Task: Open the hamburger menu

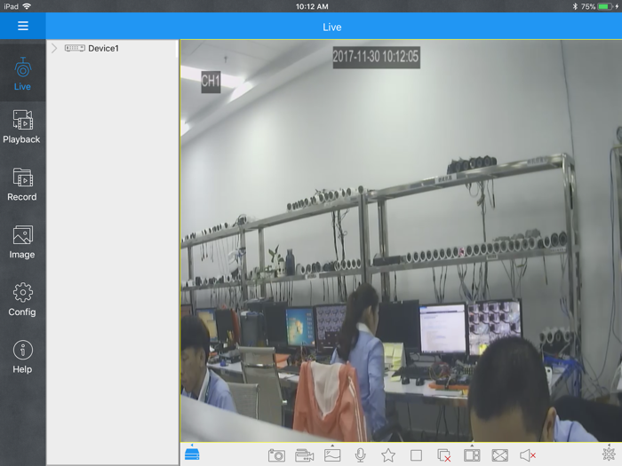Action: (23, 26)
